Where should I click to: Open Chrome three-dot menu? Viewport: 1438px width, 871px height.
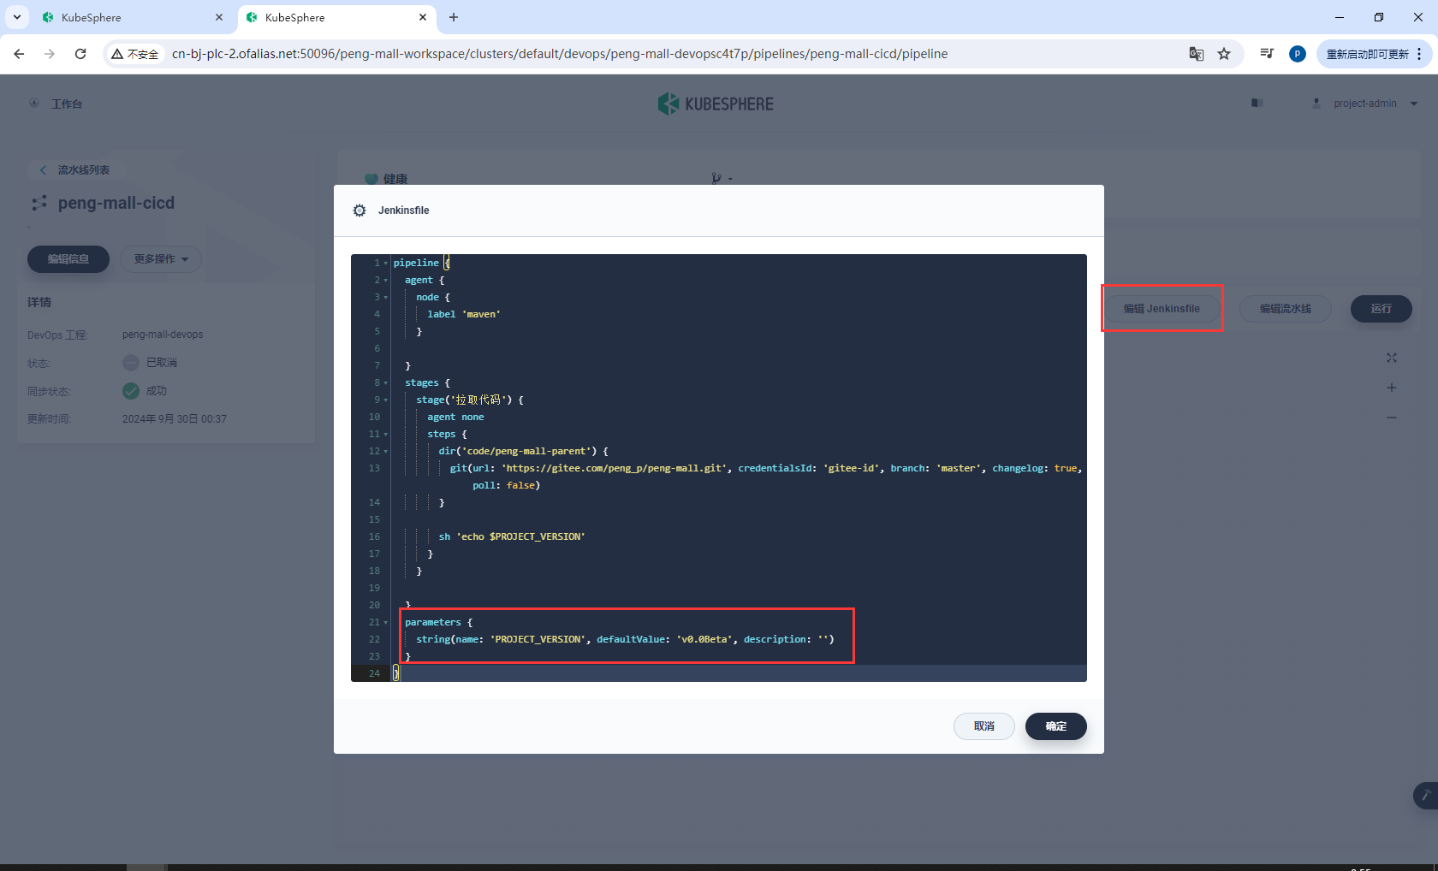[x=1419, y=54]
